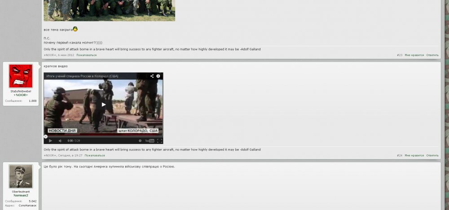The image size is (449, 210).
Task: Click Adolf Galland signature in post #23
Action: 152,49
